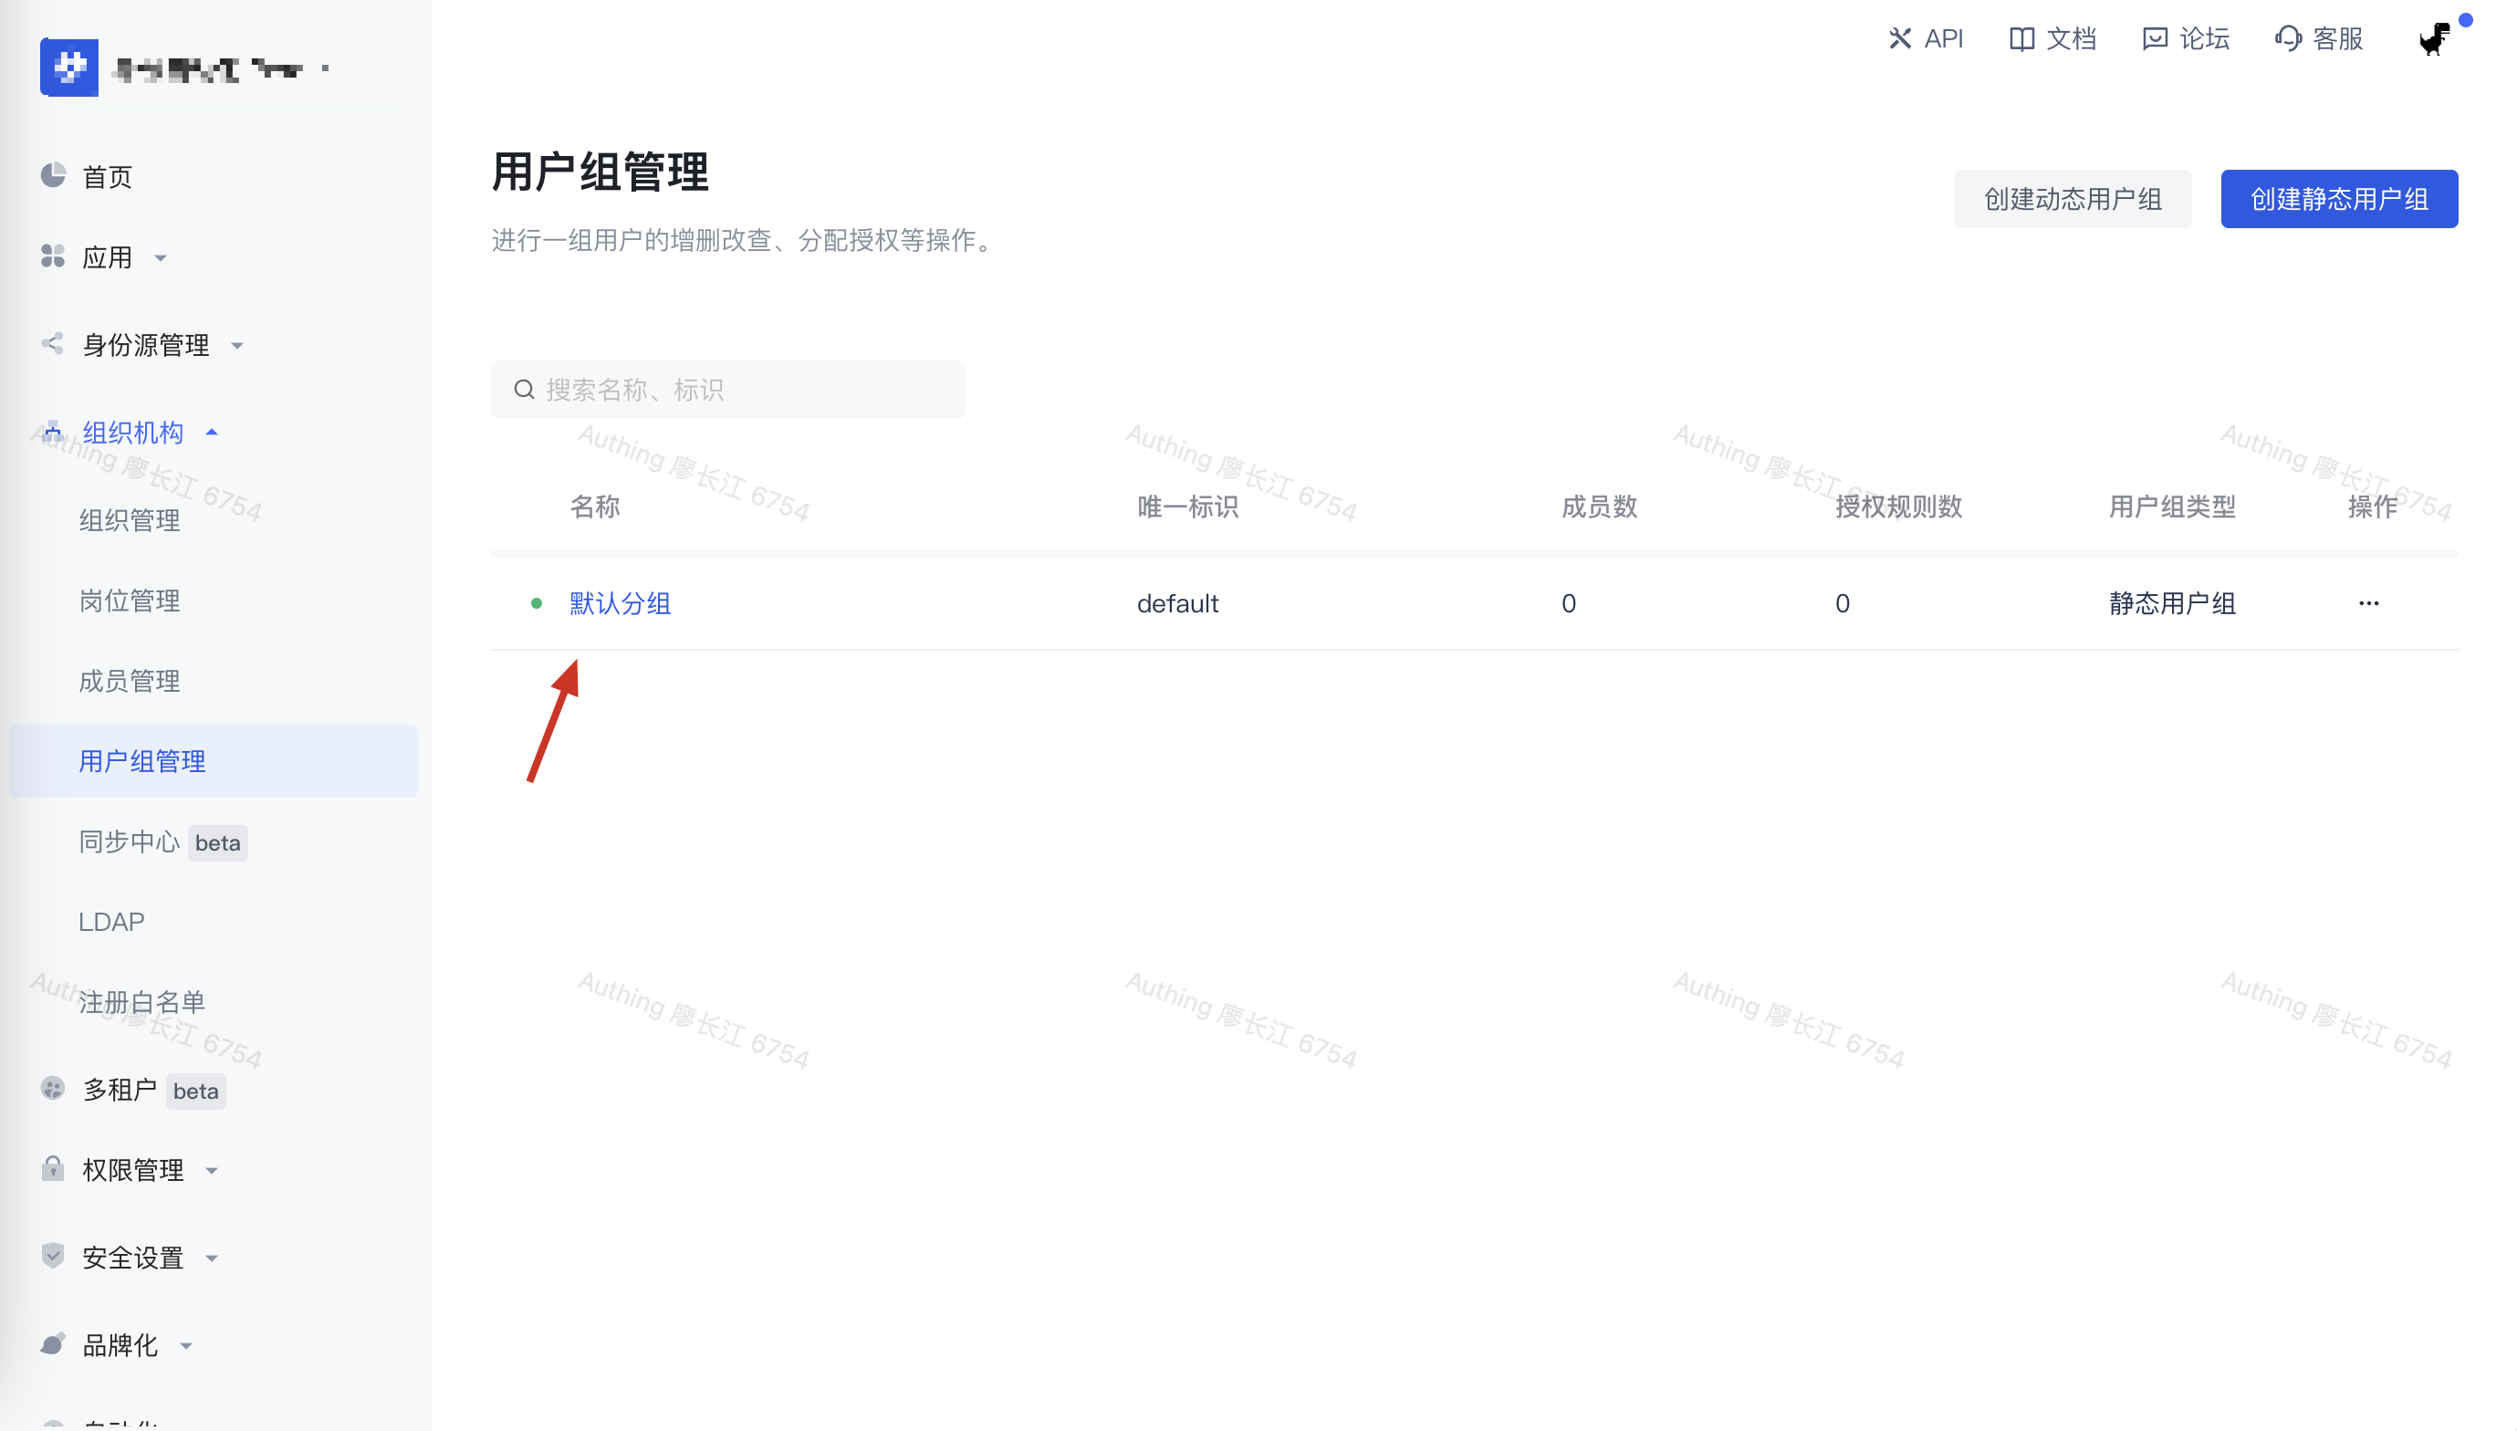Click the dinosaur avatar icon
This screenshot has width=2517, height=1431.
click(2435, 39)
